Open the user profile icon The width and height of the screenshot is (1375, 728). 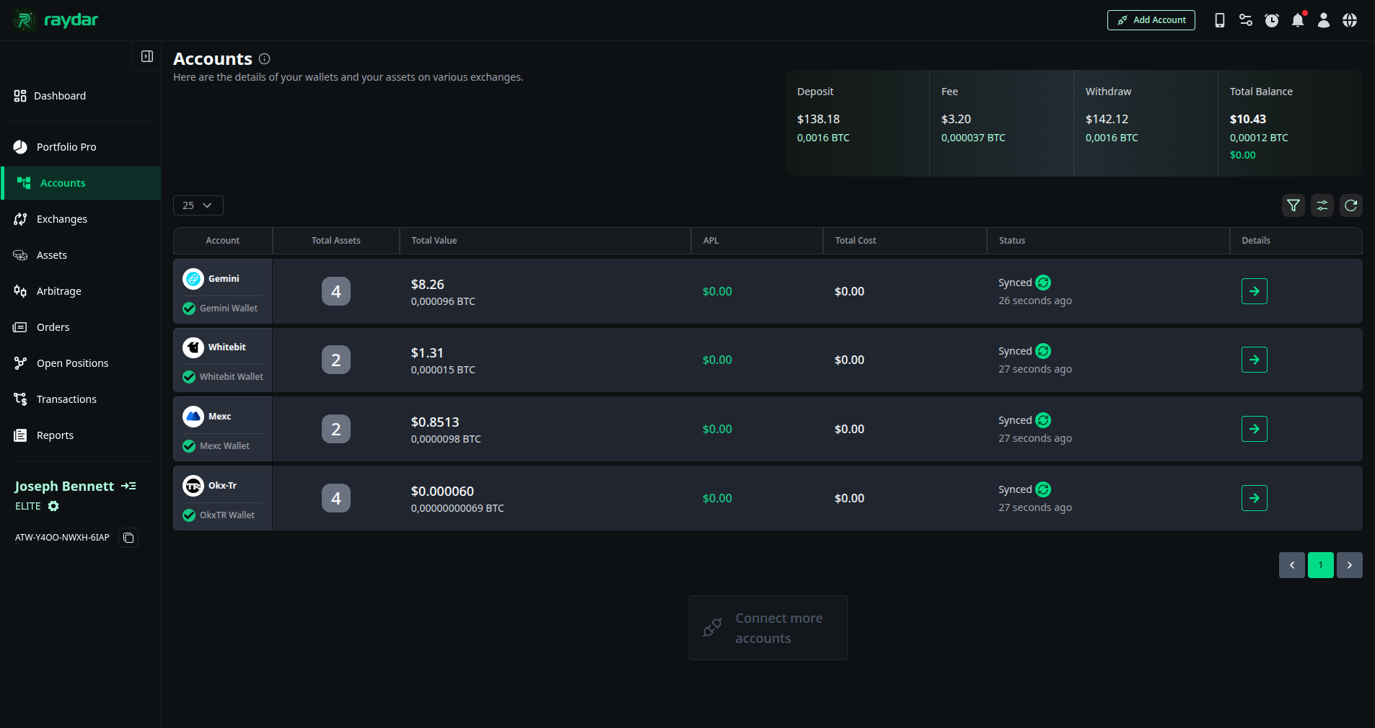point(1324,19)
